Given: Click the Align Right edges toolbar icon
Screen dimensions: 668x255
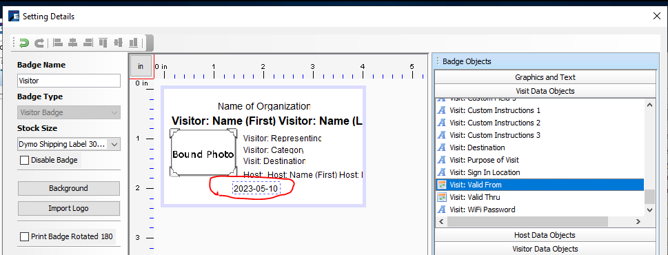Looking at the screenshot, I should pyautogui.click(x=88, y=43).
